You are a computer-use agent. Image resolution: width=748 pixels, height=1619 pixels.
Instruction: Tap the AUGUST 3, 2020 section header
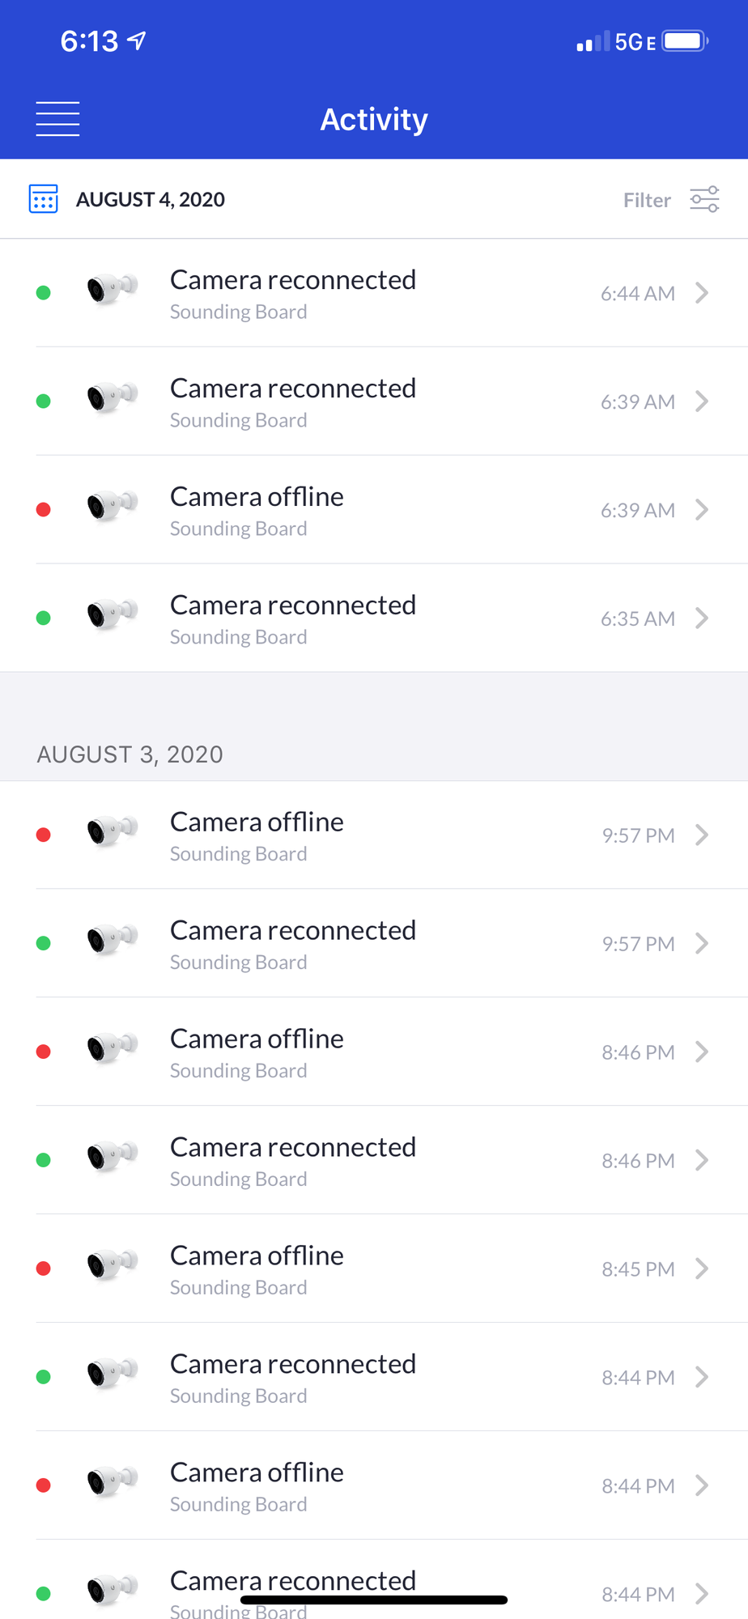[130, 754]
